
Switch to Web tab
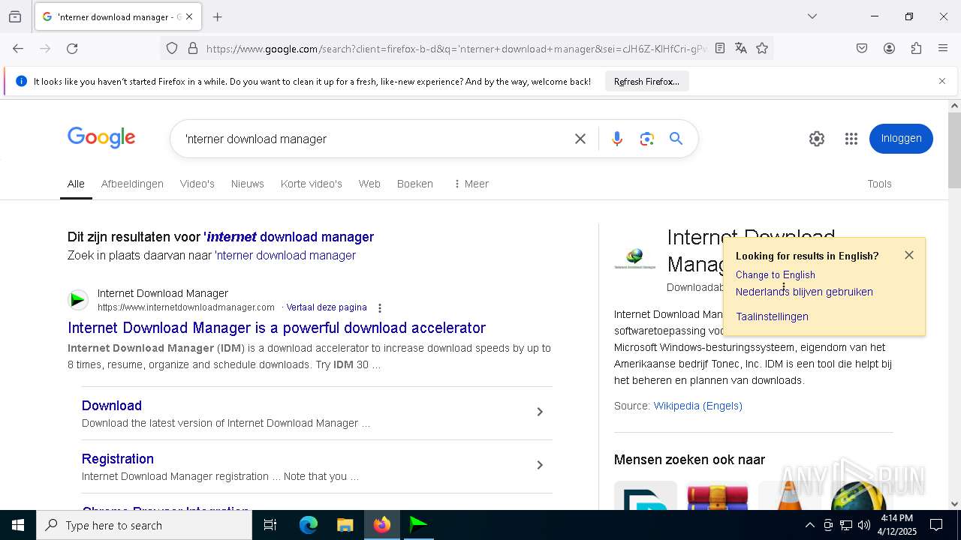click(x=369, y=184)
